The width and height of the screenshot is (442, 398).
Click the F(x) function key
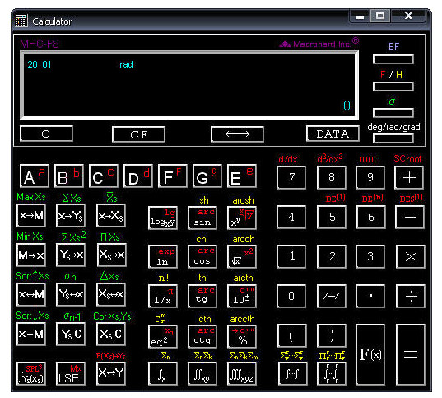coord(370,355)
